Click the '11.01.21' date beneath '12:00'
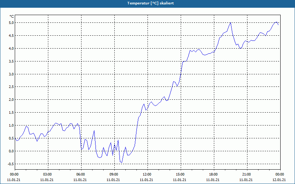This screenshot has height=184, width=295. point(146,180)
